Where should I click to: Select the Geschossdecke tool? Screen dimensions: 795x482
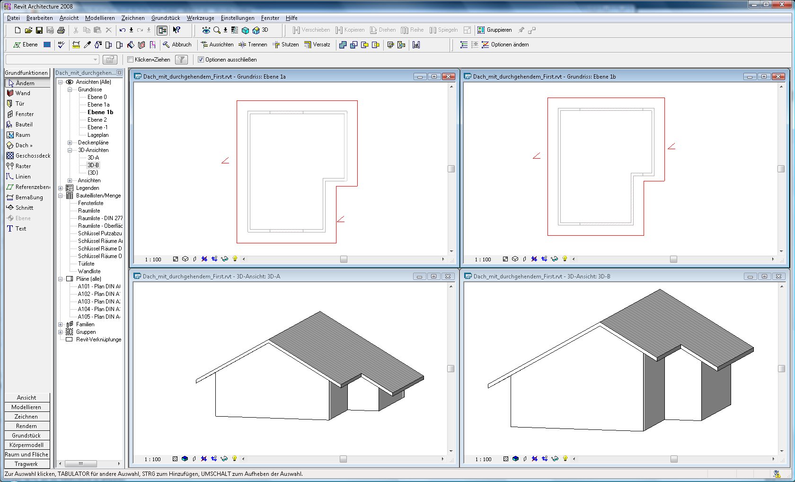(x=28, y=156)
